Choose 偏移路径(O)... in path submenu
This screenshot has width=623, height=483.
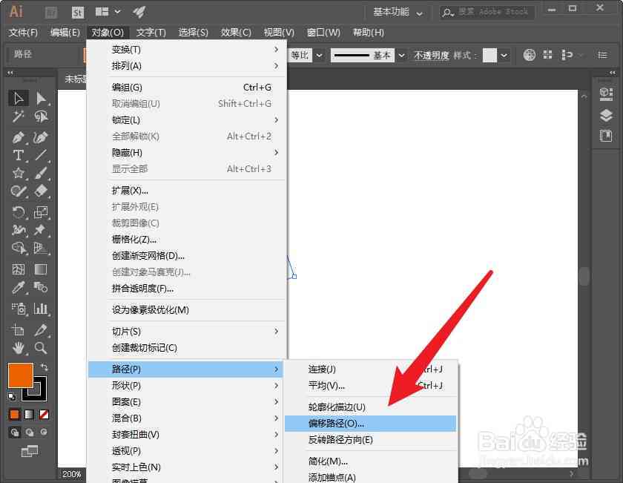[370, 424]
